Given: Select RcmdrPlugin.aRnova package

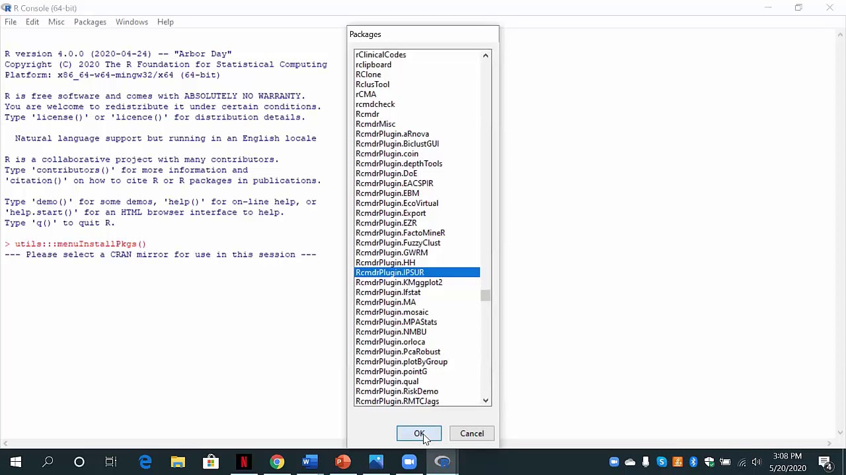Looking at the screenshot, I should 417,134.
